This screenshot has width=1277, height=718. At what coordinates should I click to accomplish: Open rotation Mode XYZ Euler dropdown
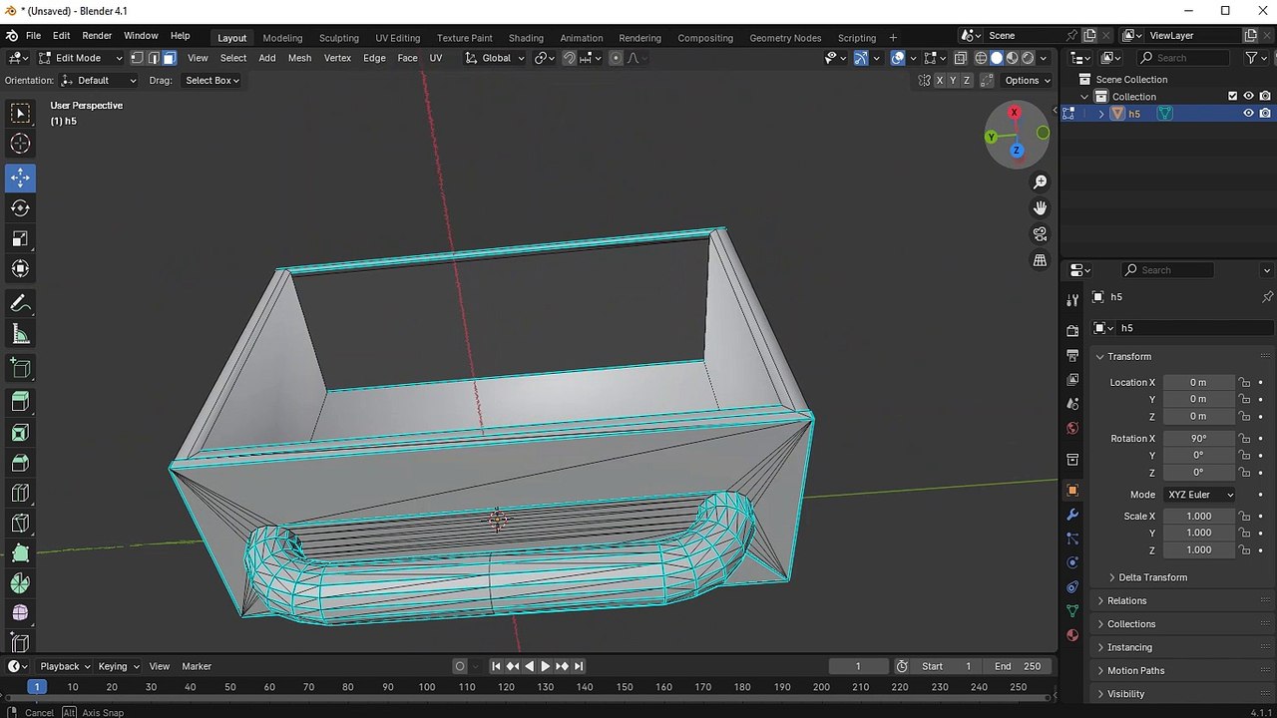coord(1199,495)
